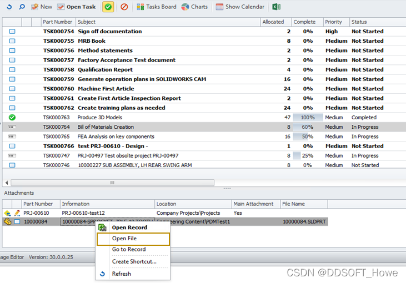Choose Create Shortcut... in context menu
The height and width of the screenshot is (283, 406).
tap(134, 261)
